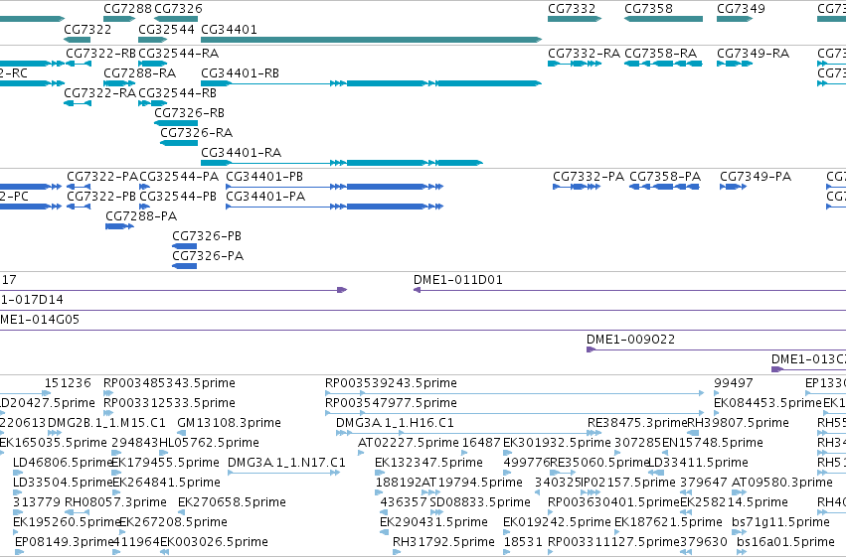Click the CG7332 gene feature
This screenshot has height=557, width=846.
coord(574,19)
